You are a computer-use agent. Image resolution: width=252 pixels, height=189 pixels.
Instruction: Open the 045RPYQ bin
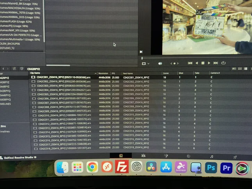5,100
